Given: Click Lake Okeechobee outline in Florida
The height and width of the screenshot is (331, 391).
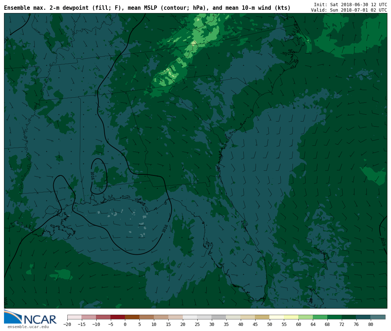Looking at the screenshot, I should pos(248,259).
